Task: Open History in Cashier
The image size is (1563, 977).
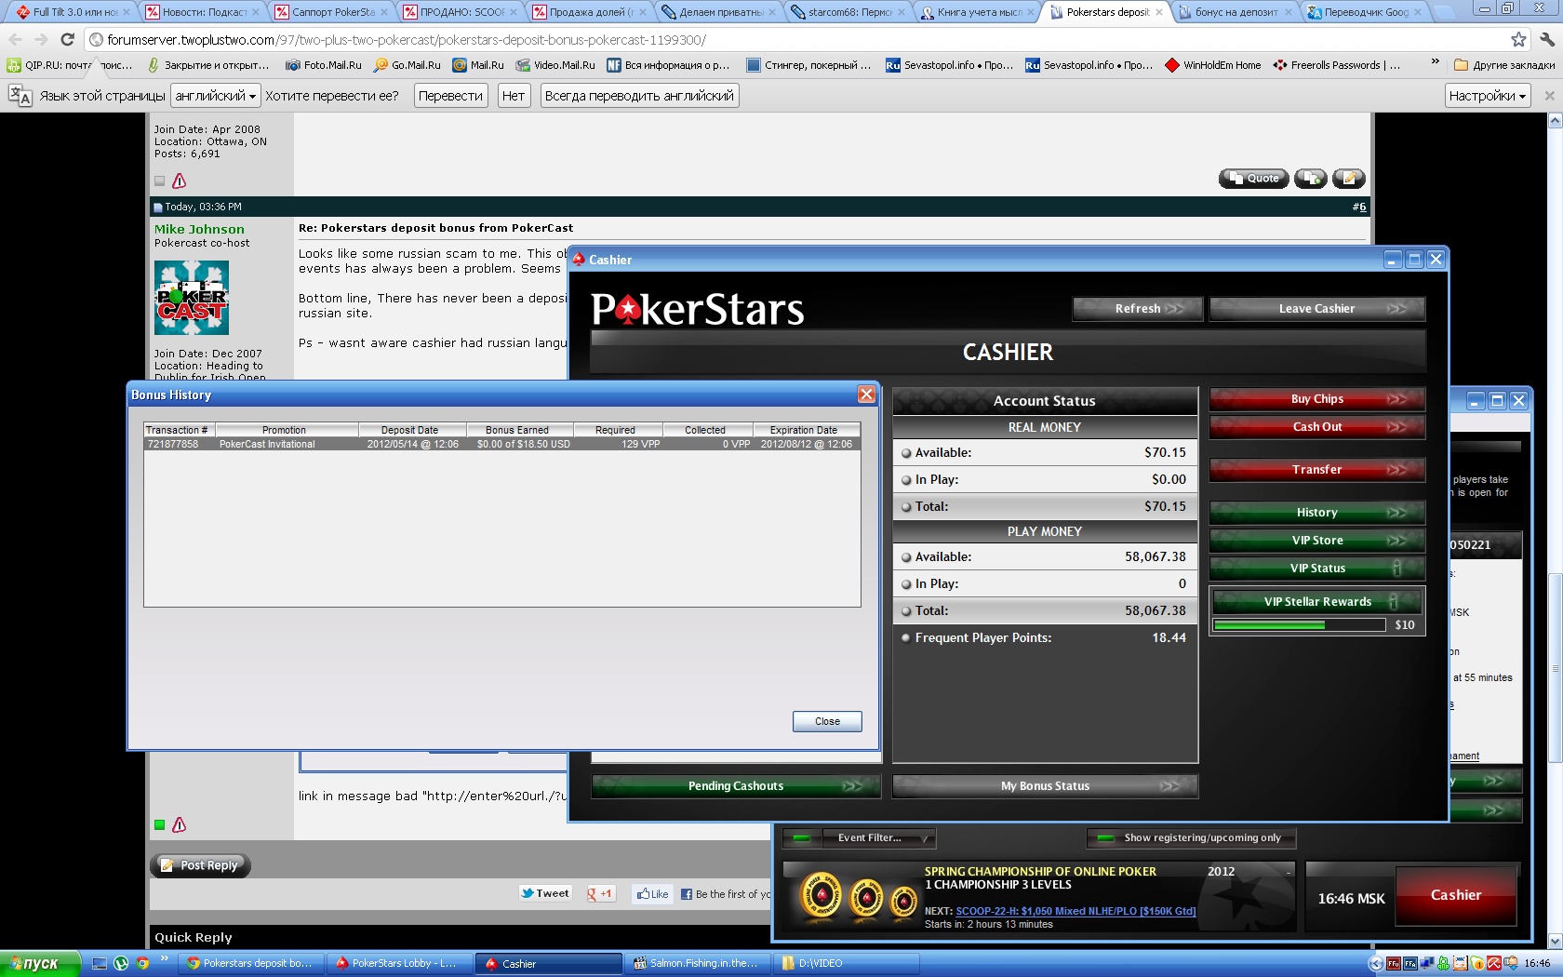Action: tap(1317, 513)
